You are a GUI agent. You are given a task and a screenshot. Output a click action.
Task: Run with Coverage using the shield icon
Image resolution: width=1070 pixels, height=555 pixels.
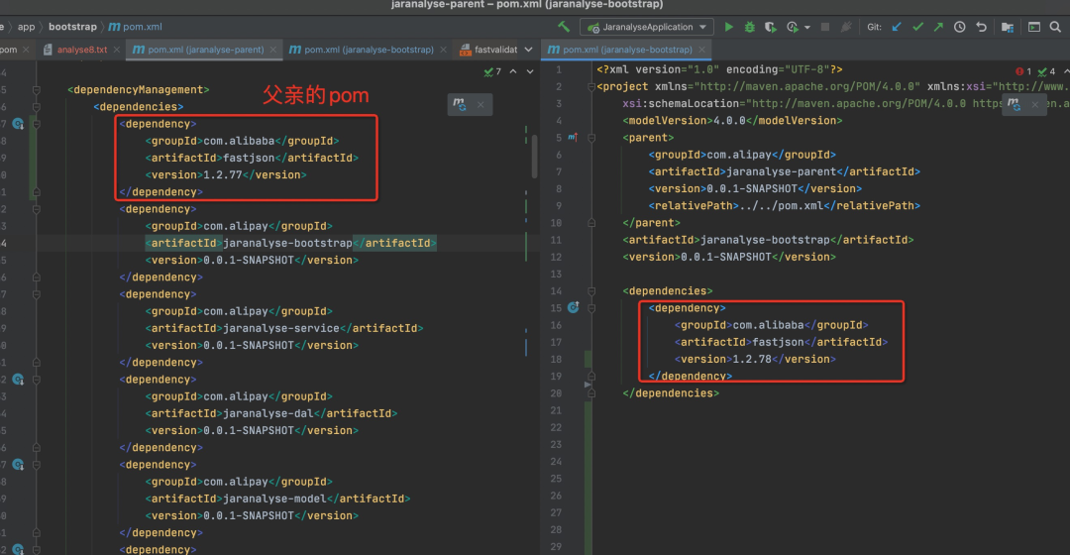point(771,28)
